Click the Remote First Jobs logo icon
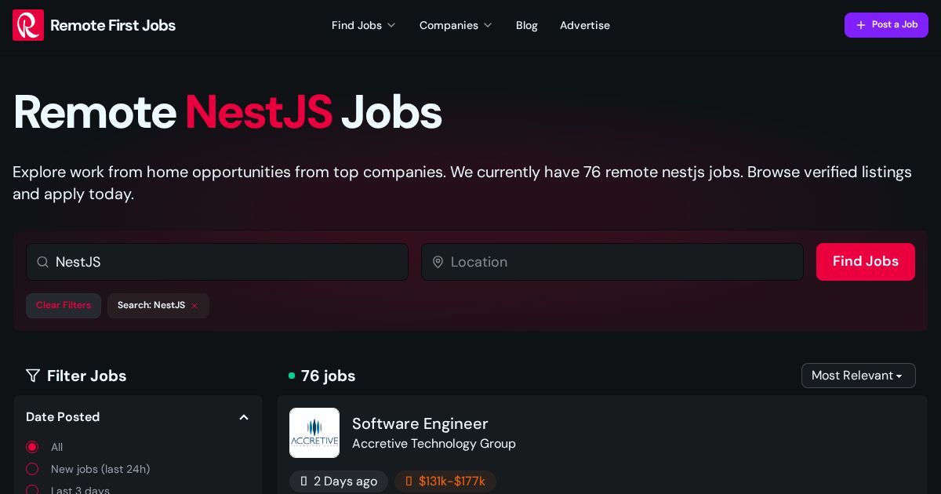 pyautogui.click(x=28, y=25)
